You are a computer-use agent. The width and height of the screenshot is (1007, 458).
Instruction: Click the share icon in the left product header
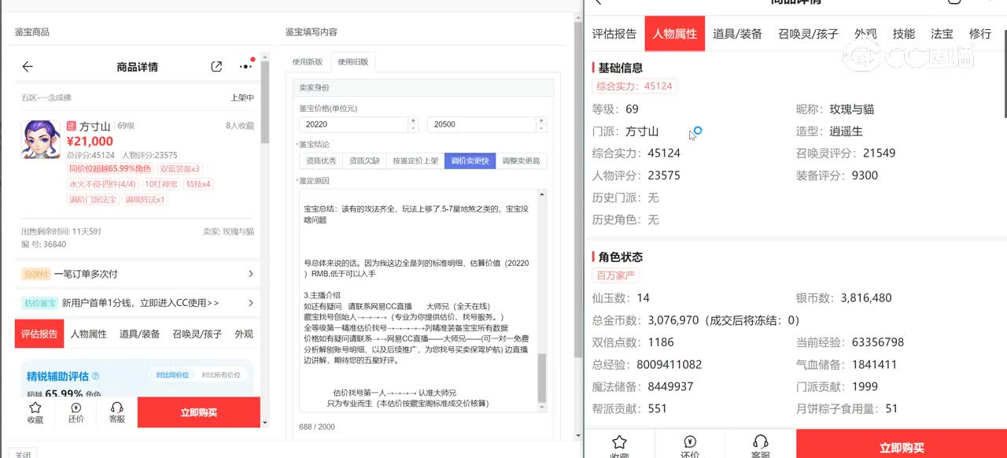(216, 67)
